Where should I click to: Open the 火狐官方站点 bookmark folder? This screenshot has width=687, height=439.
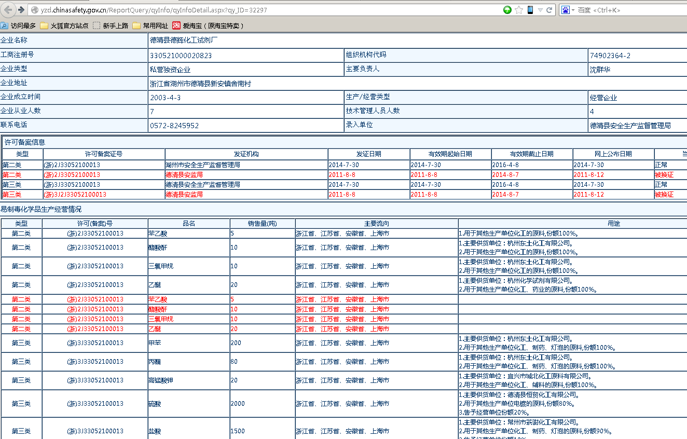pyautogui.click(x=64, y=25)
